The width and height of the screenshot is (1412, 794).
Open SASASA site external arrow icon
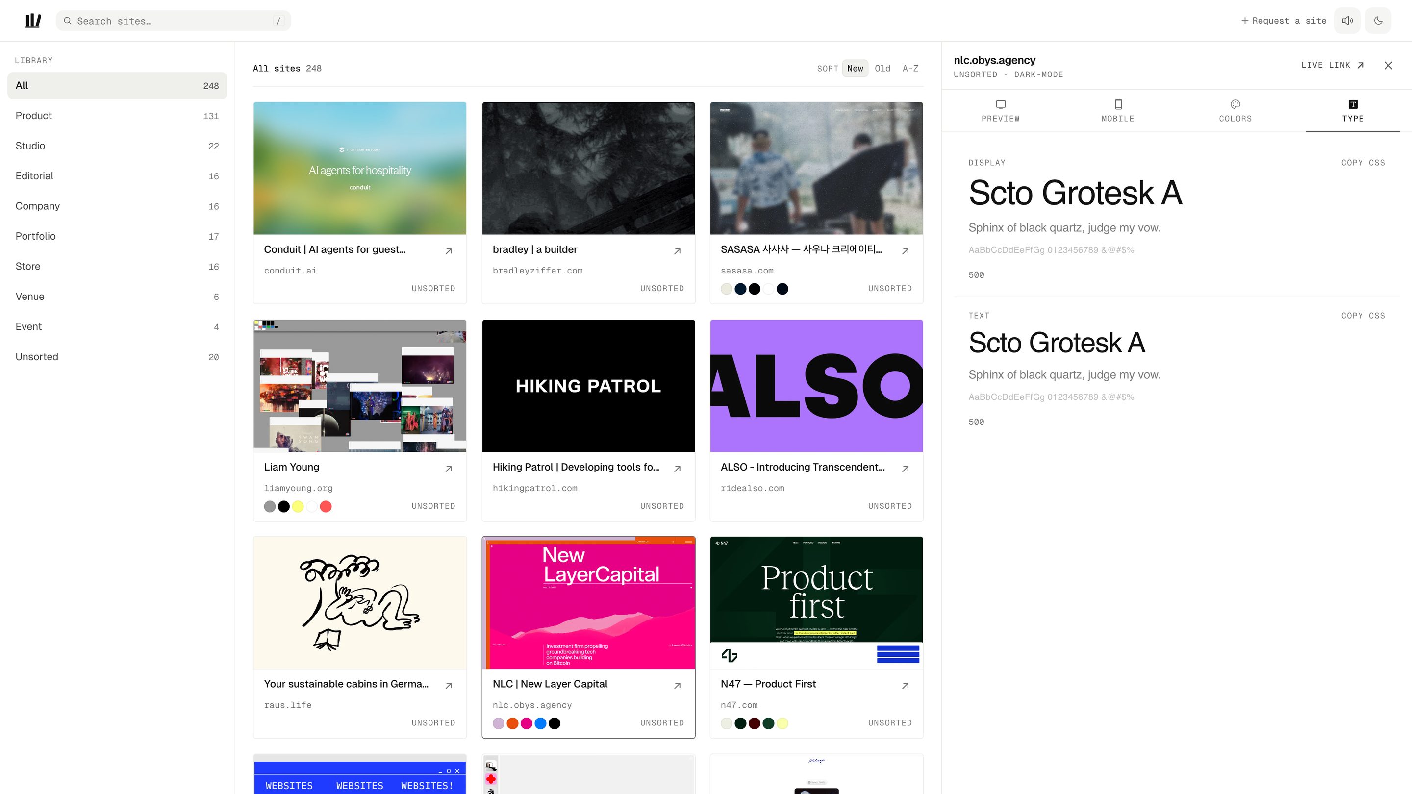[905, 251]
